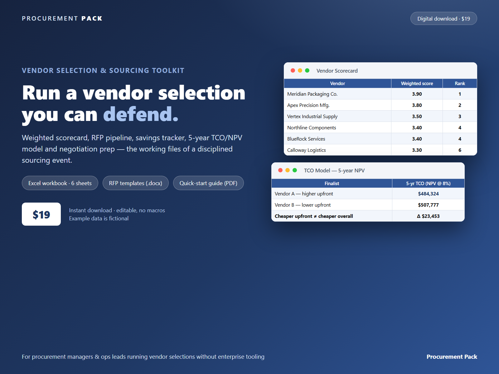Click the white $19 price box
This screenshot has height=374, width=499.
(41, 214)
